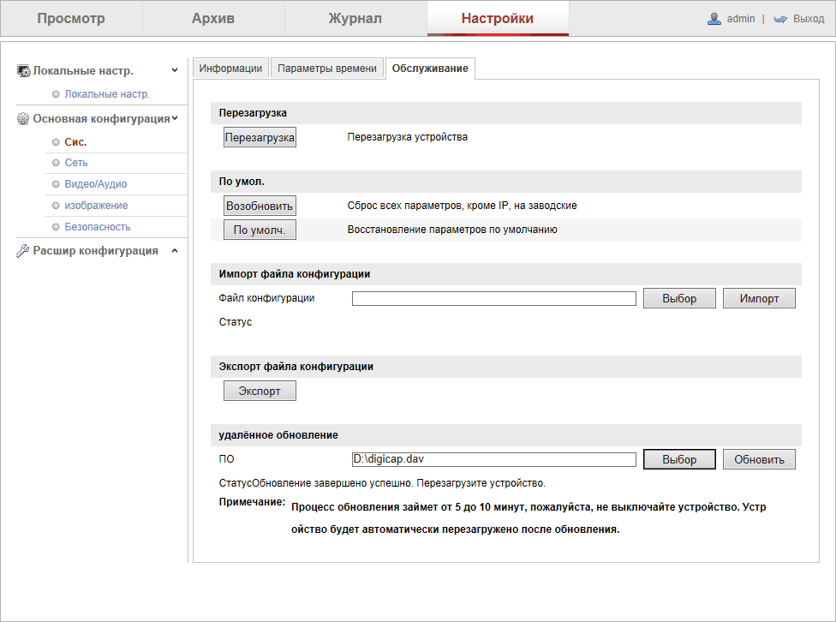Screen dimensions: 836x622
Task: Click the удалённое обновление heading
Action: point(278,435)
